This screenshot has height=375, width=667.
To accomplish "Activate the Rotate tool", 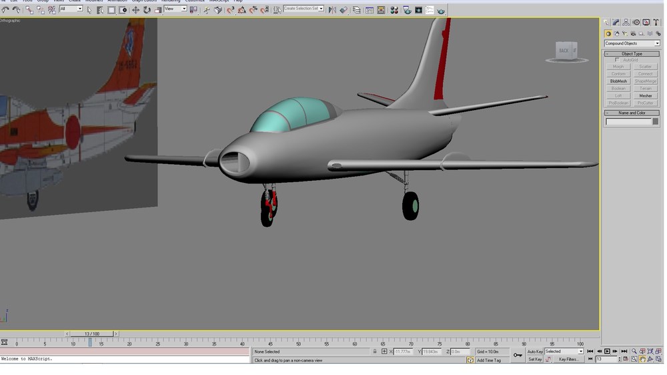I will (x=147, y=10).
